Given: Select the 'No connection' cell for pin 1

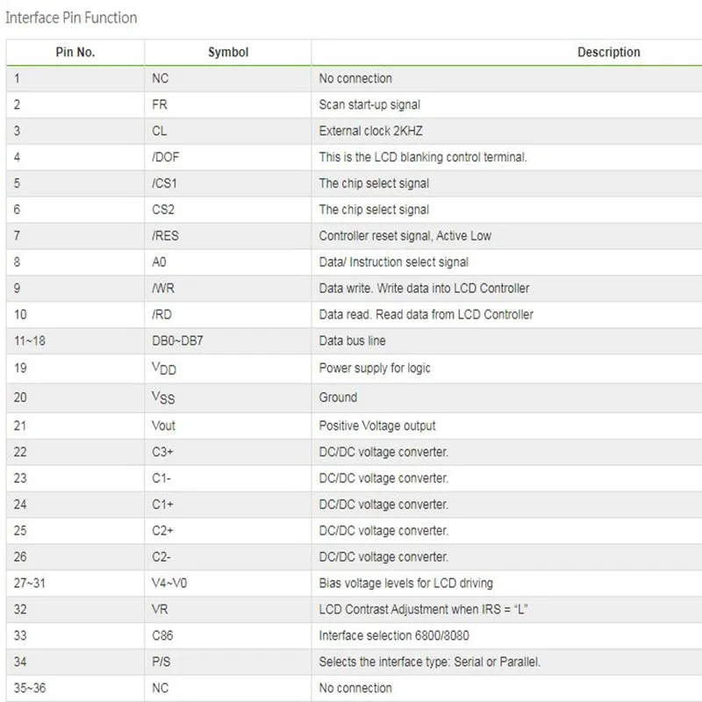Looking at the screenshot, I should (x=355, y=79).
